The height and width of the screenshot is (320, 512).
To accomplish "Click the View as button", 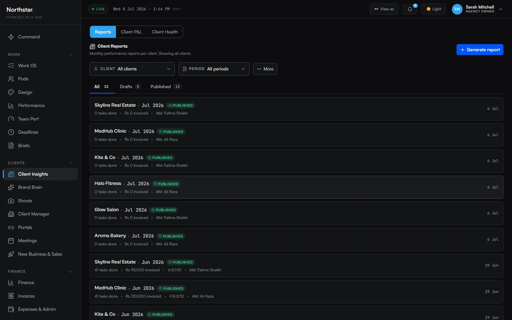I will [x=384, y=9].
